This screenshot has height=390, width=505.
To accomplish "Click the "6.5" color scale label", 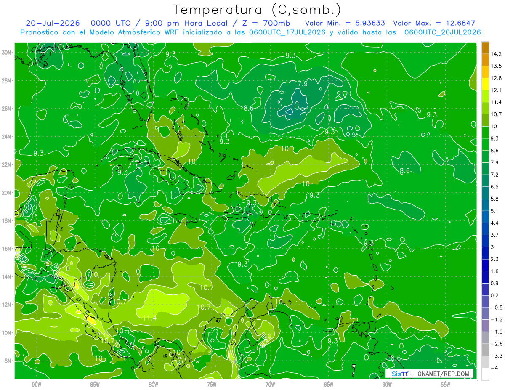I will click(x=495, y=187).
